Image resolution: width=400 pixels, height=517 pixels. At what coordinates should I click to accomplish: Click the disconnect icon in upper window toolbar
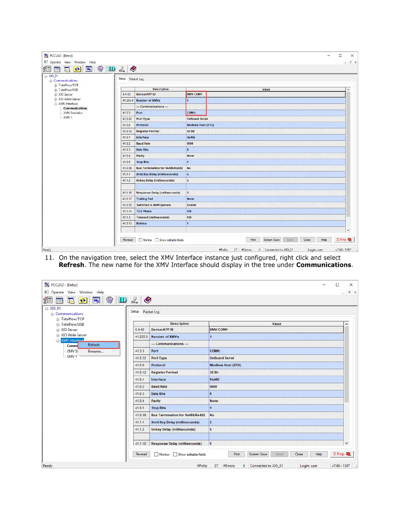[x=47, y=69]
